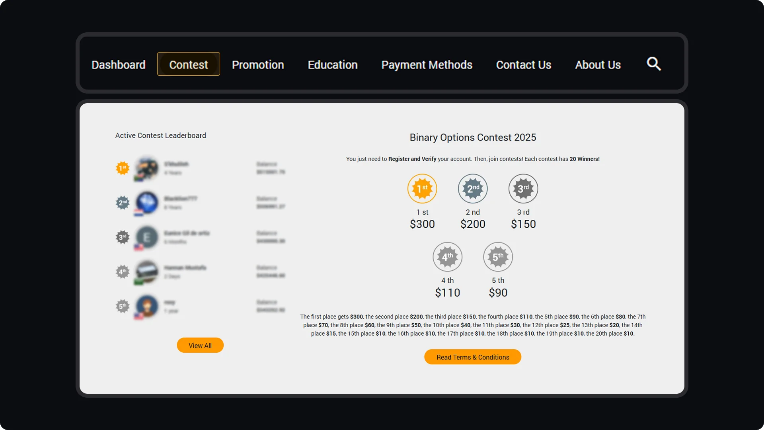Click the large 1st place prize badge
764x430 pixels.
422,189
